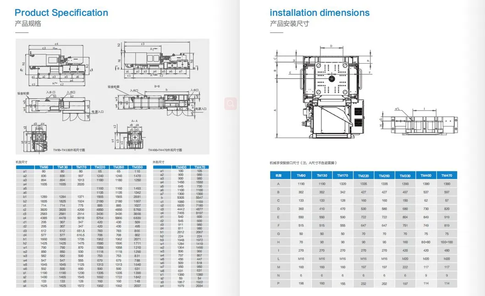Click the 电源入口 label on the diagram
Image resolution: width=485 pixels, height=296 pixels.
(98, 111)
